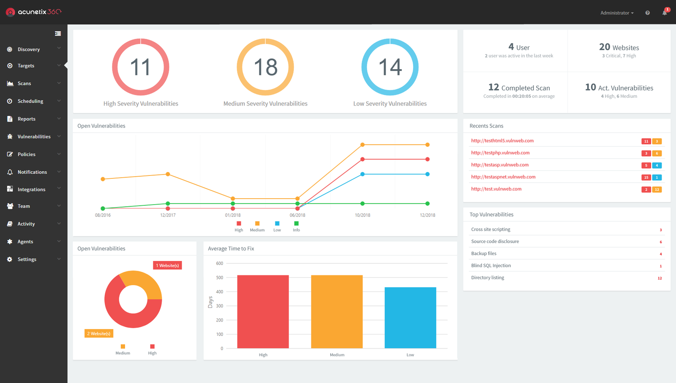
Task: Collapse the sidebar using the top toggle
Action: click(x=58, y=33)
